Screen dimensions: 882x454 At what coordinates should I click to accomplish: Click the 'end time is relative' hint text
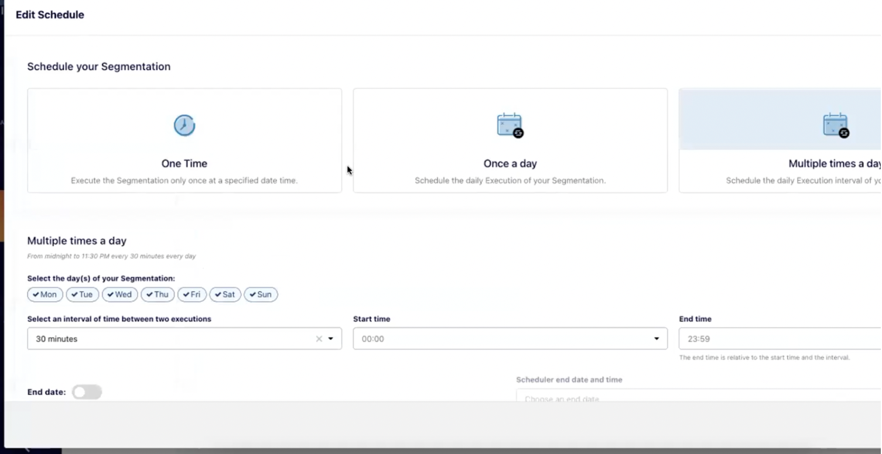pyautogui.click(x=764, y=357)
